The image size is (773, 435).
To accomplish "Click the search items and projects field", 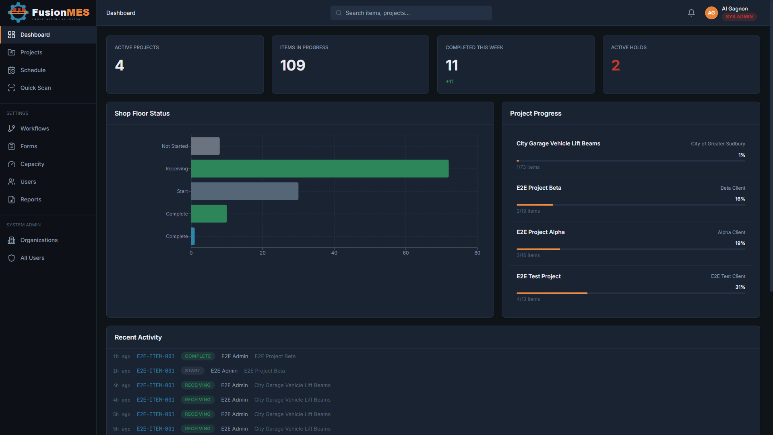I will (410, 12).
